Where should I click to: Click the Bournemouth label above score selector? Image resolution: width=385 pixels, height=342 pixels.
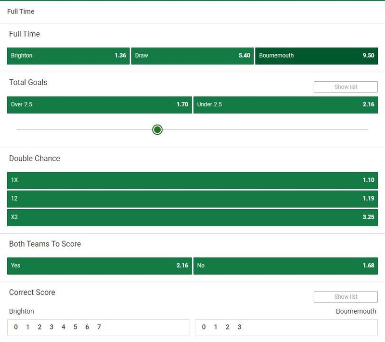[356, 311]
